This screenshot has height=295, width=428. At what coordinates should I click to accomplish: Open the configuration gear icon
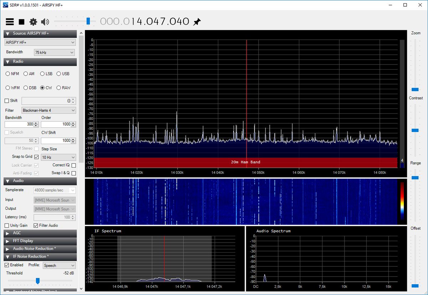(x=33, y=22)
